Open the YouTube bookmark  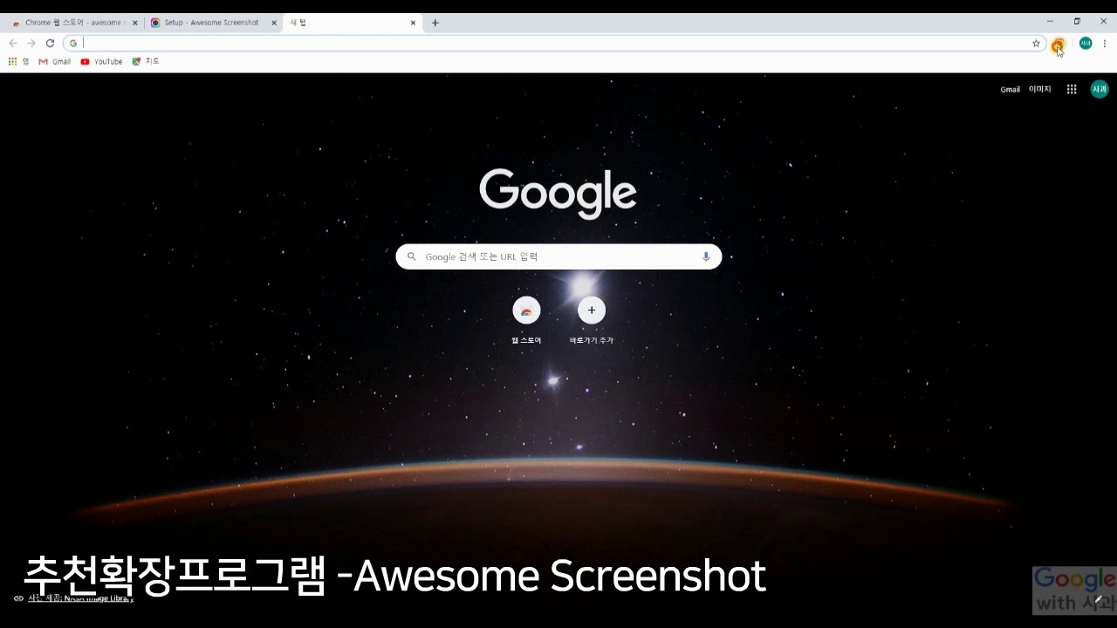coord(101,62)
